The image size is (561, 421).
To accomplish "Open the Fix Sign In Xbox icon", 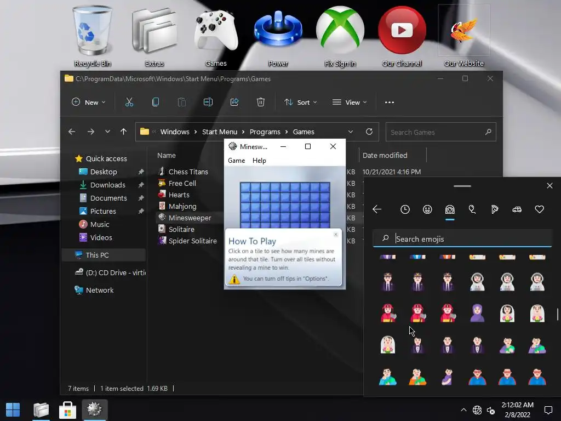I will [340, 36].
